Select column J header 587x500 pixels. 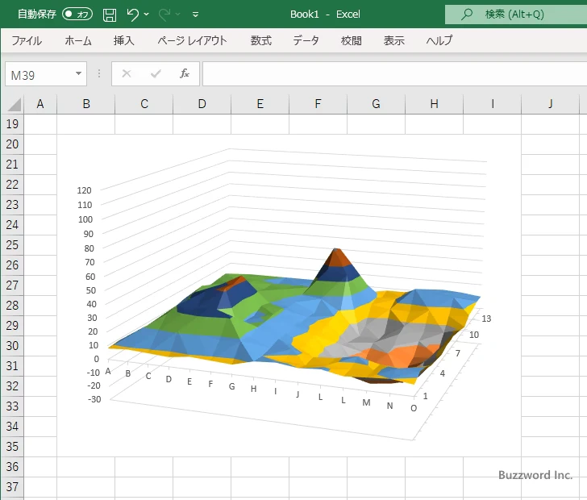550,104
